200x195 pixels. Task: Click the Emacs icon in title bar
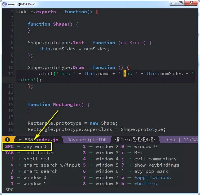4,4
